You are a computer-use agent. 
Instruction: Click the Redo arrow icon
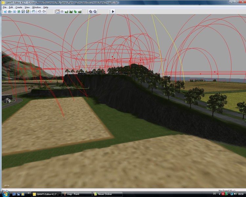44,11
